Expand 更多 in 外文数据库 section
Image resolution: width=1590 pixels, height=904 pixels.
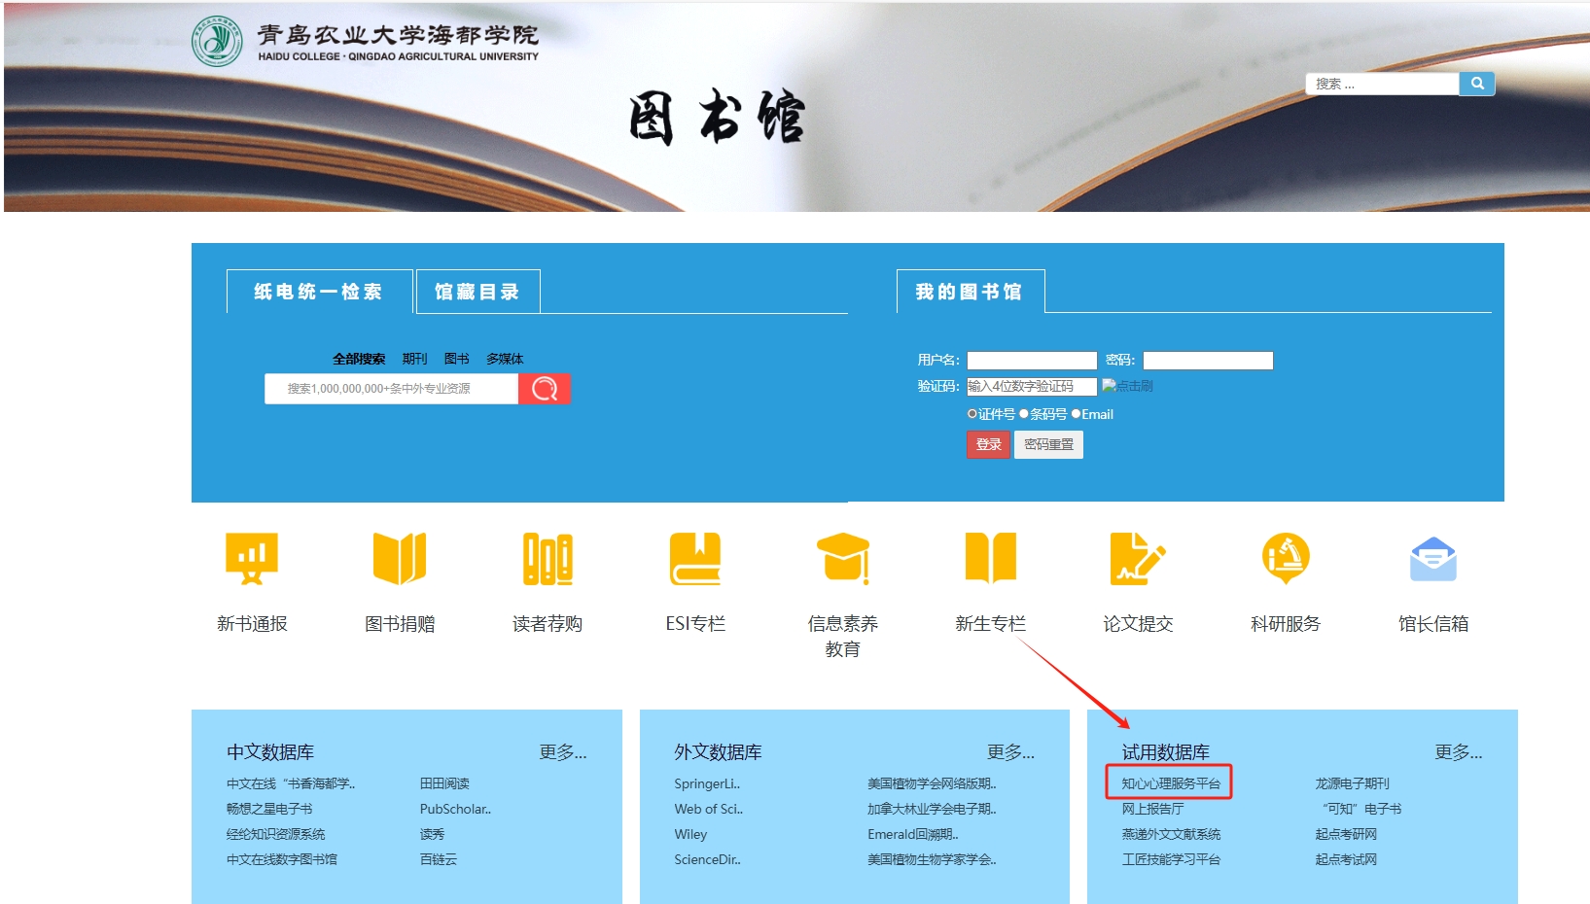[1010, 752]
